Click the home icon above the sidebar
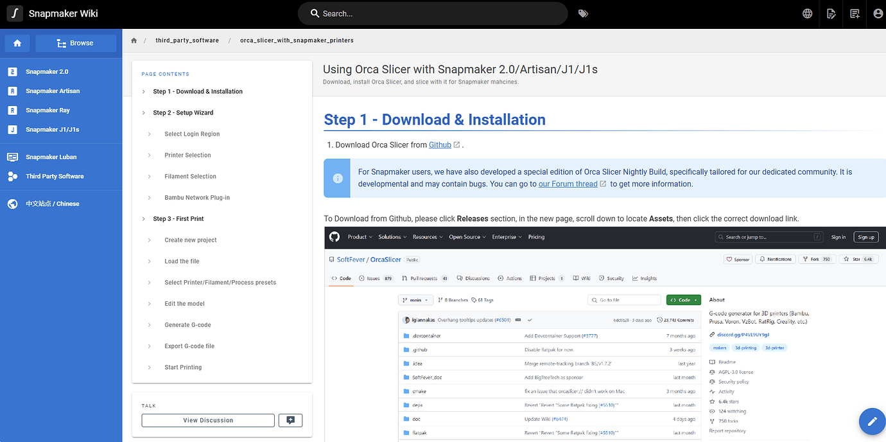Screen dimensions: 886x442 pos(17,42)
